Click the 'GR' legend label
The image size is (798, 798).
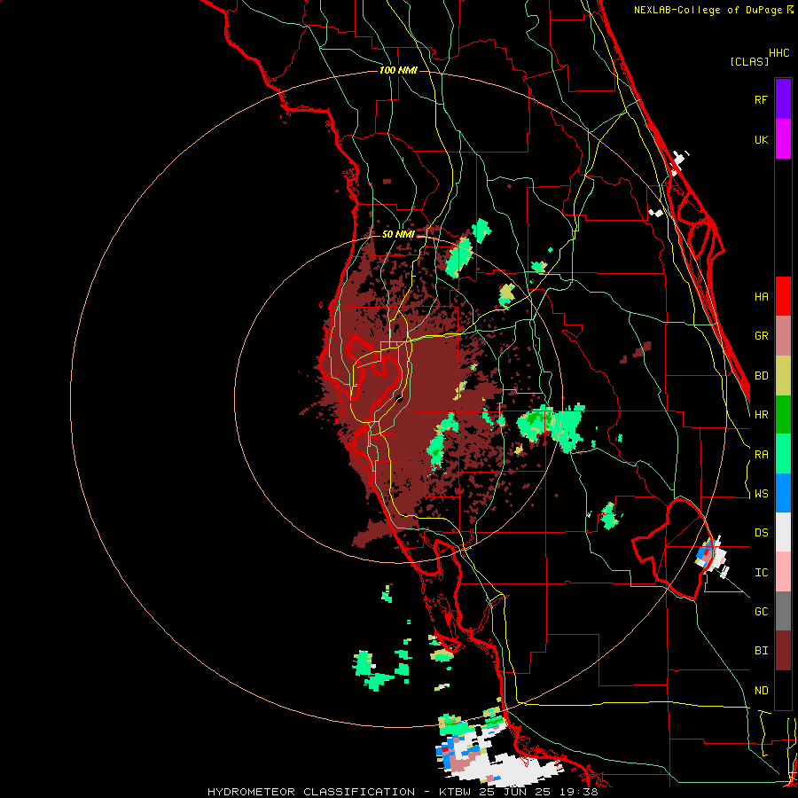pyautogui.click(x=761, y=336)
